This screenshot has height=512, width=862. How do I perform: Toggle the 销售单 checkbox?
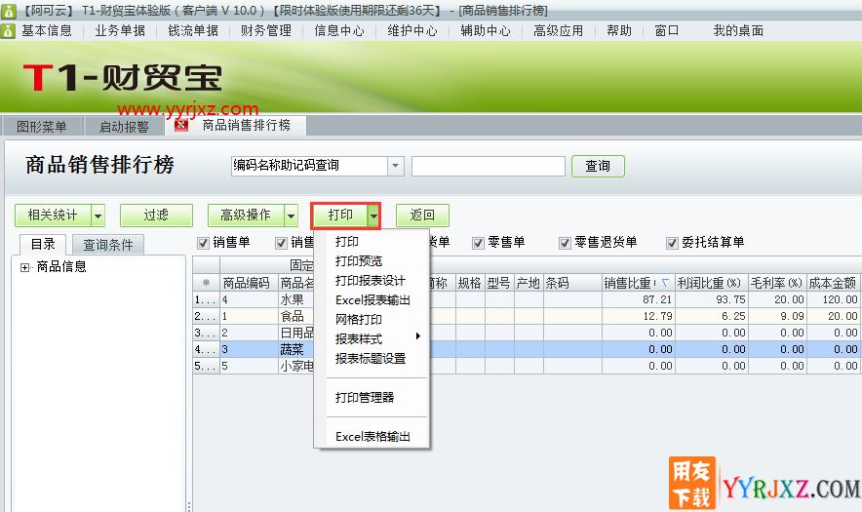[x=204, y=243]
